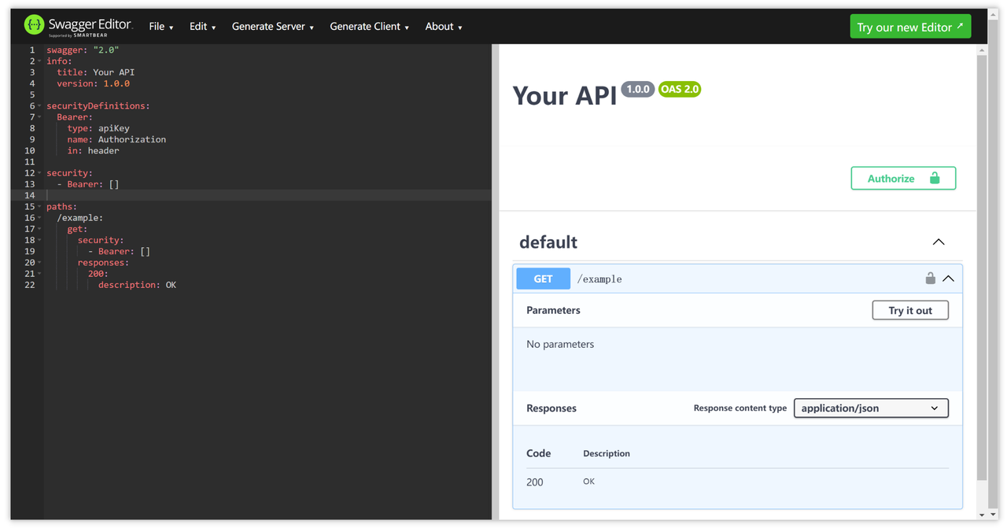
Task: Click the lock icon on GET /example
Action: [930, 279]
